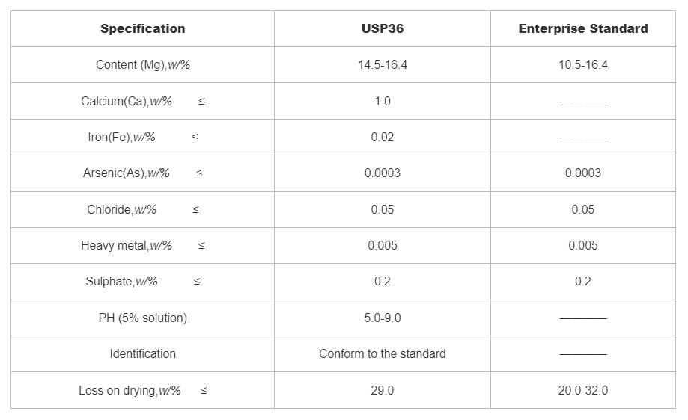This screenshot has width=688, height=420.
Task: Click the Iron USP36 value 0.02
Action: 382,138
